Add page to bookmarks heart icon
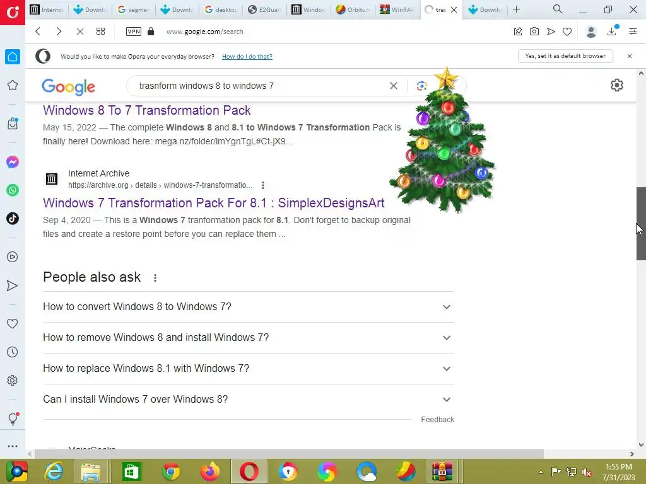The height and width of the screenshot is (484, 646). point(567,32)
